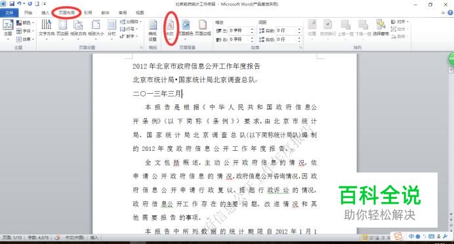Select the 页面布局 (Page Layout) tab
This screenshot has height=244, width=454.
pos(67,12)
